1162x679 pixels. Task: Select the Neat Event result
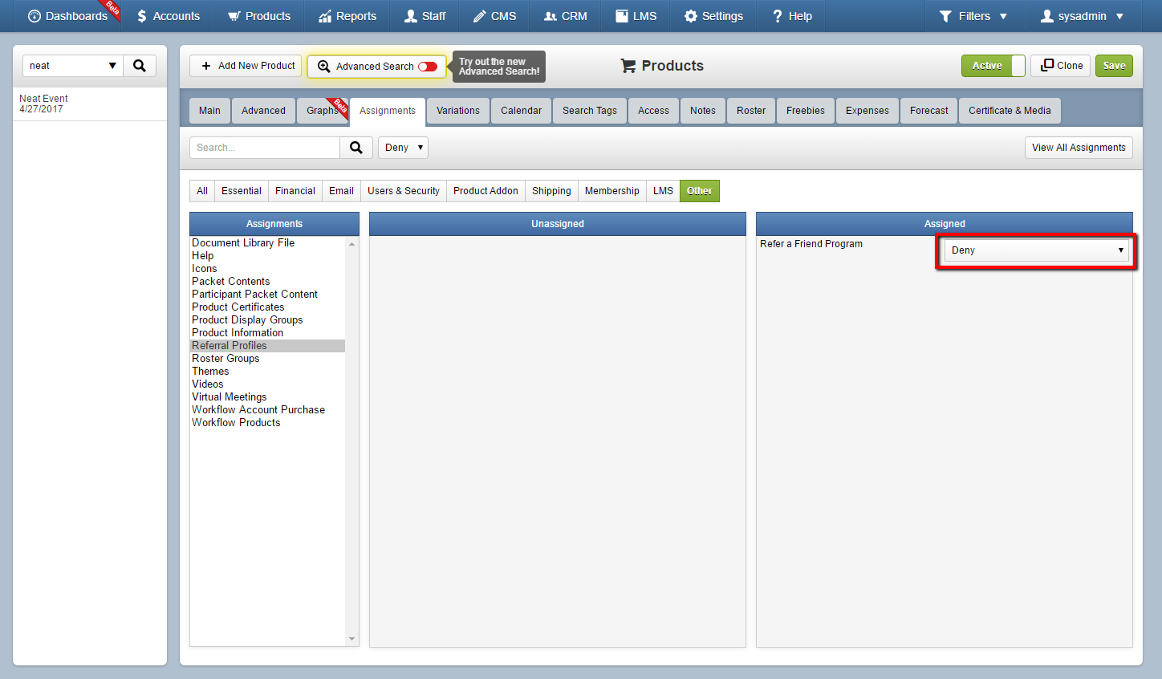(x=90, y=104)
